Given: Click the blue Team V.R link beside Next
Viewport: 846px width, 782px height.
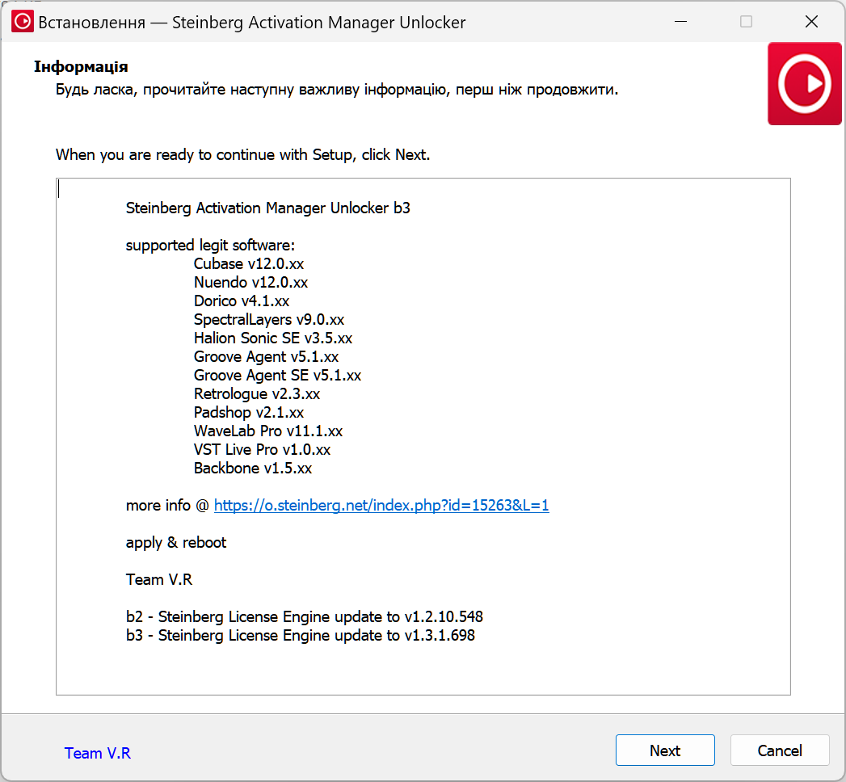Looking at the screenshot, I should tap(97, 753).
